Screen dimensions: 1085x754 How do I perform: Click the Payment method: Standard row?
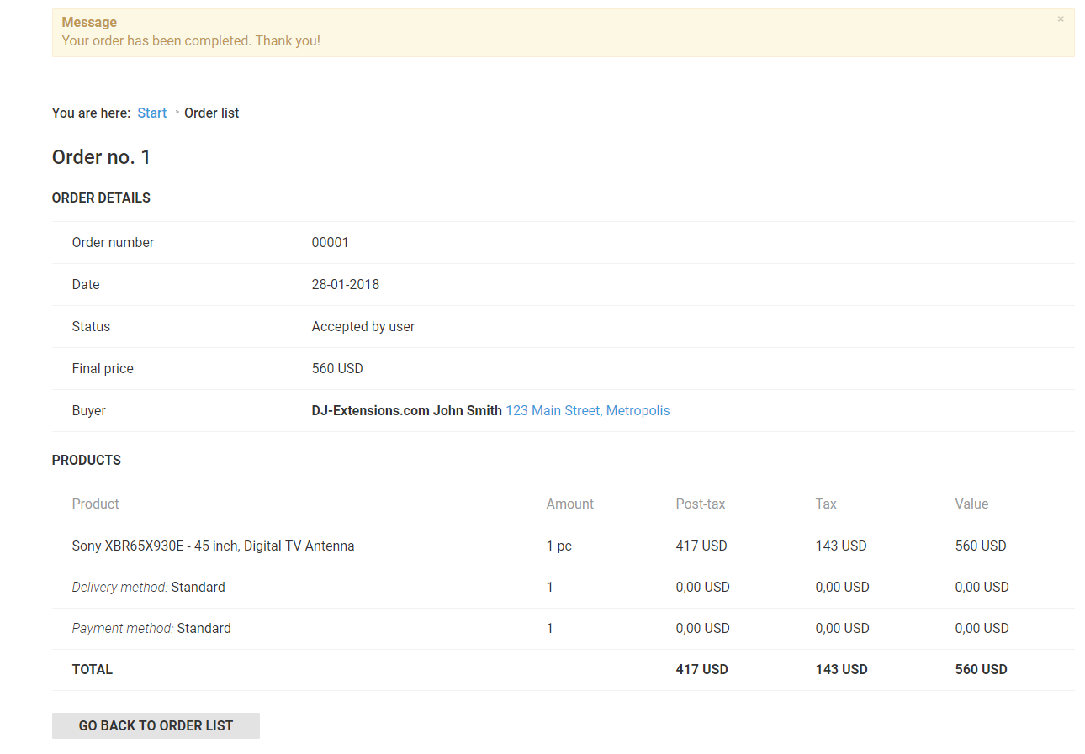pyautogui.click(x=564, y=628)
